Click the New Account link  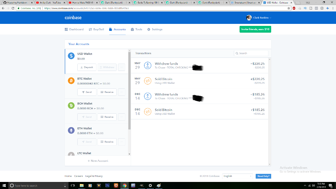[98, 161]
